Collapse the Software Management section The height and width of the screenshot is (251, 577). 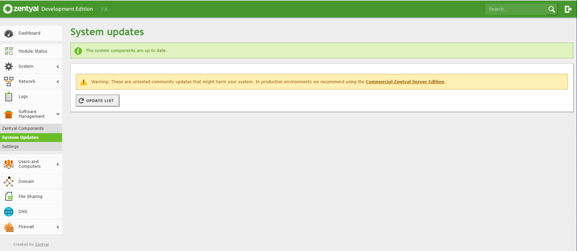coord(57,113)
